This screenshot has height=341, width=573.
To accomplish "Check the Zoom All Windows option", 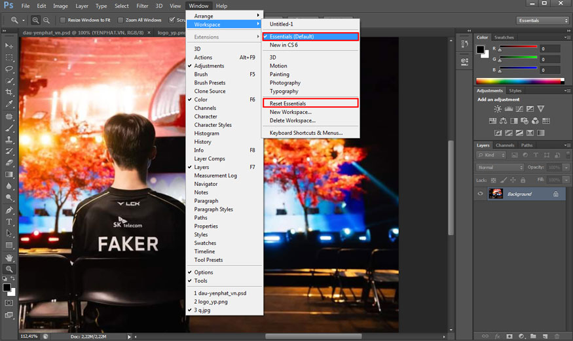I will [x=120, y=20].
